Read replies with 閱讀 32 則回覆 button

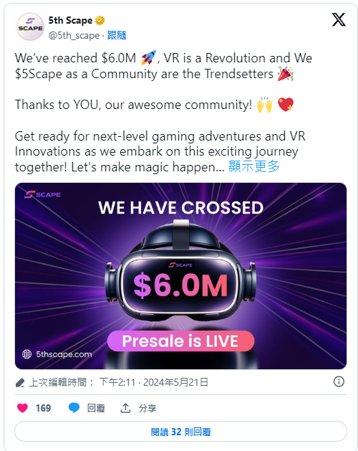click(180, 432)
